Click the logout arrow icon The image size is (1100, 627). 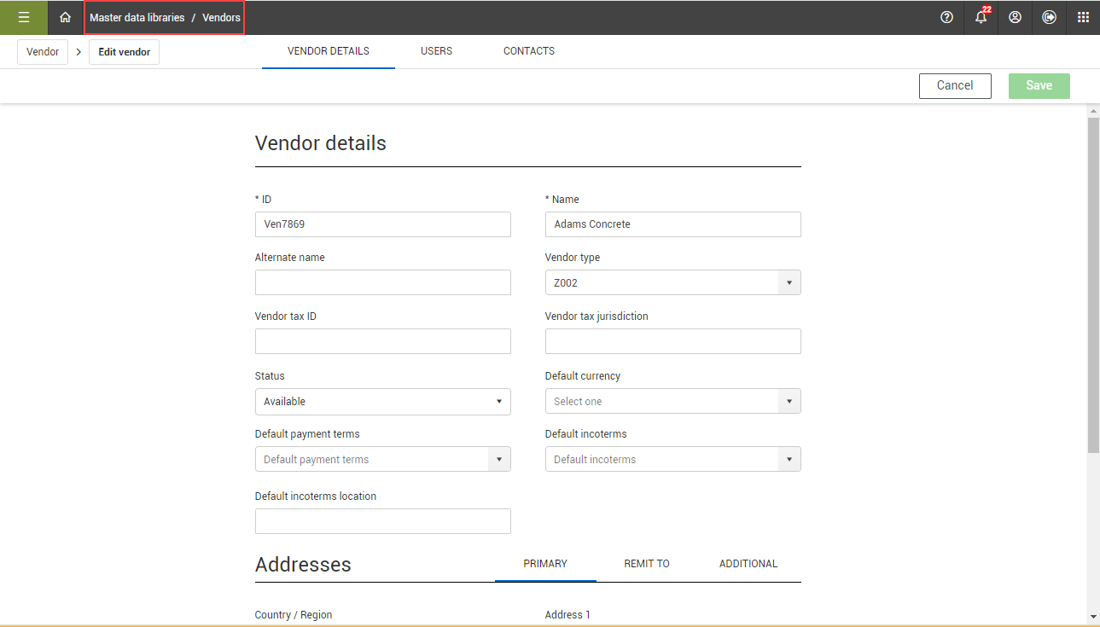tap(1049, 17)
